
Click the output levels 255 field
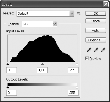tap(73, 93)
